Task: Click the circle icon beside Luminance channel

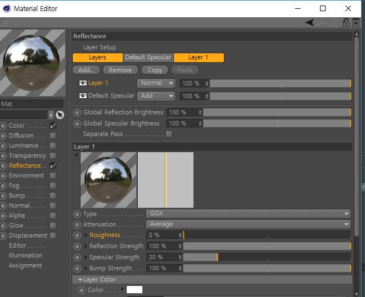Action: [3, 146]
